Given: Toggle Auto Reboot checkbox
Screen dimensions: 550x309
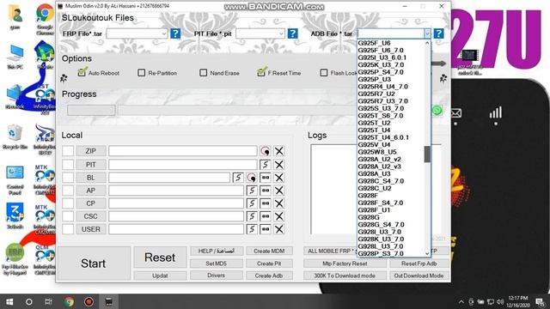Looking at the screenshot, I should pyautogui.click(x=82, y=72).
